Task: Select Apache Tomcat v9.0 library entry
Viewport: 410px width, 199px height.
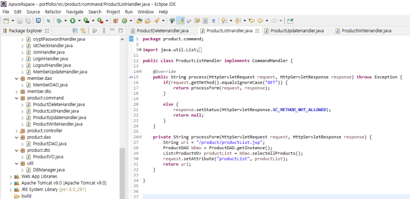Action: [64, 183]
